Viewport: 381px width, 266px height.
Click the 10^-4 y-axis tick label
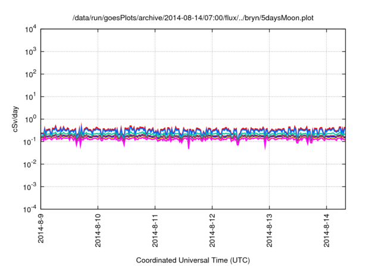(x=30, y=209)
